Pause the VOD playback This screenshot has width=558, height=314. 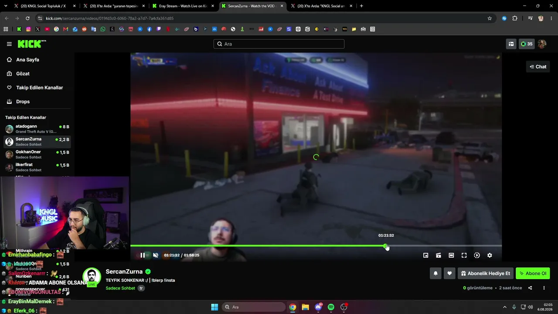(143, 256)
